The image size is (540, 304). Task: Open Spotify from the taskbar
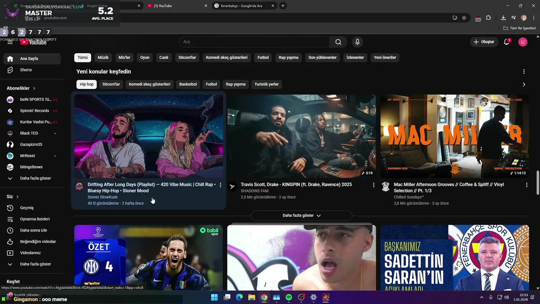click(x=289, y=297)
